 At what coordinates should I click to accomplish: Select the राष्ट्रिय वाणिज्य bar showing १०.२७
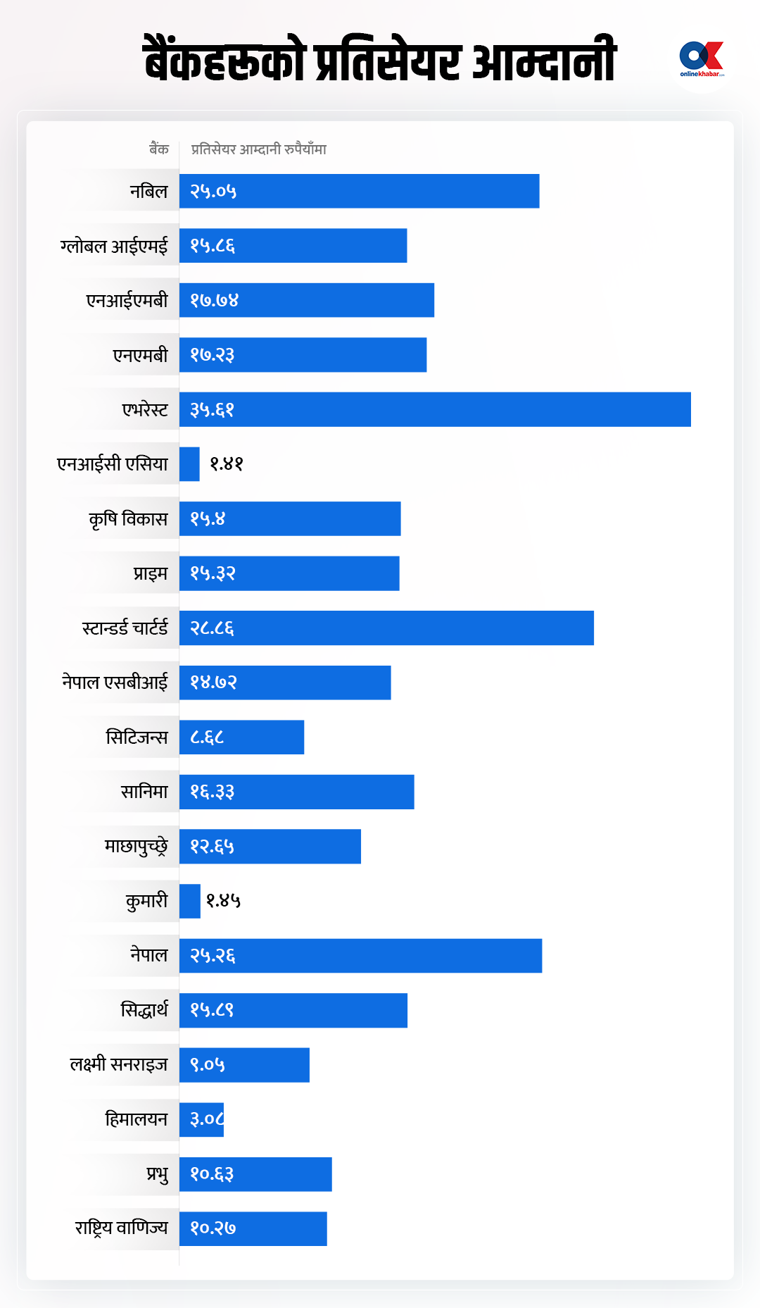point(253,1229)
